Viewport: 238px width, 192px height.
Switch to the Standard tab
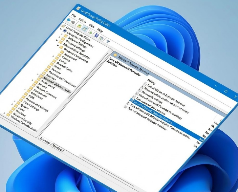57,147
